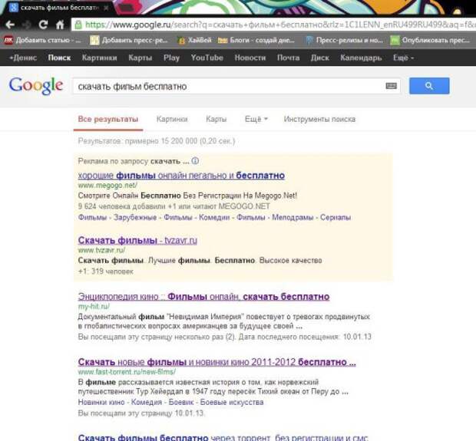476x441 pixels.
Task: Open result 'Скачать новые фильмы и новинки кино 2011-2012'
Action: pos(217,362)
